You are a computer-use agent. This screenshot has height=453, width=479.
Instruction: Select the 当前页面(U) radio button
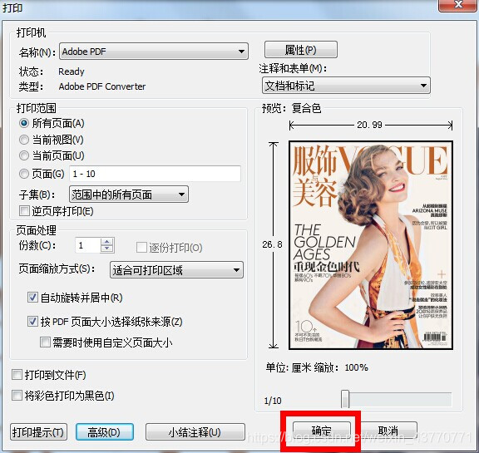[x=24, y=155]
